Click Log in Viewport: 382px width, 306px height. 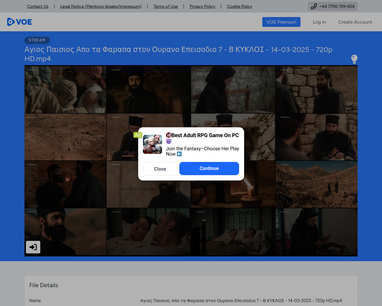pyautogui.click(x=319, y=22)
